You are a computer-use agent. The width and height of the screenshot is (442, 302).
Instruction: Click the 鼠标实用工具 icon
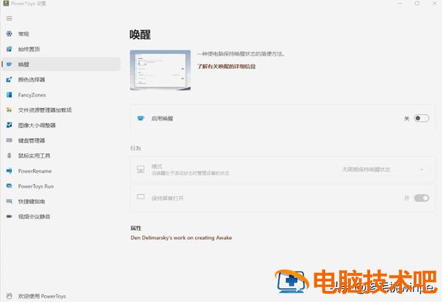pos(9,155)
